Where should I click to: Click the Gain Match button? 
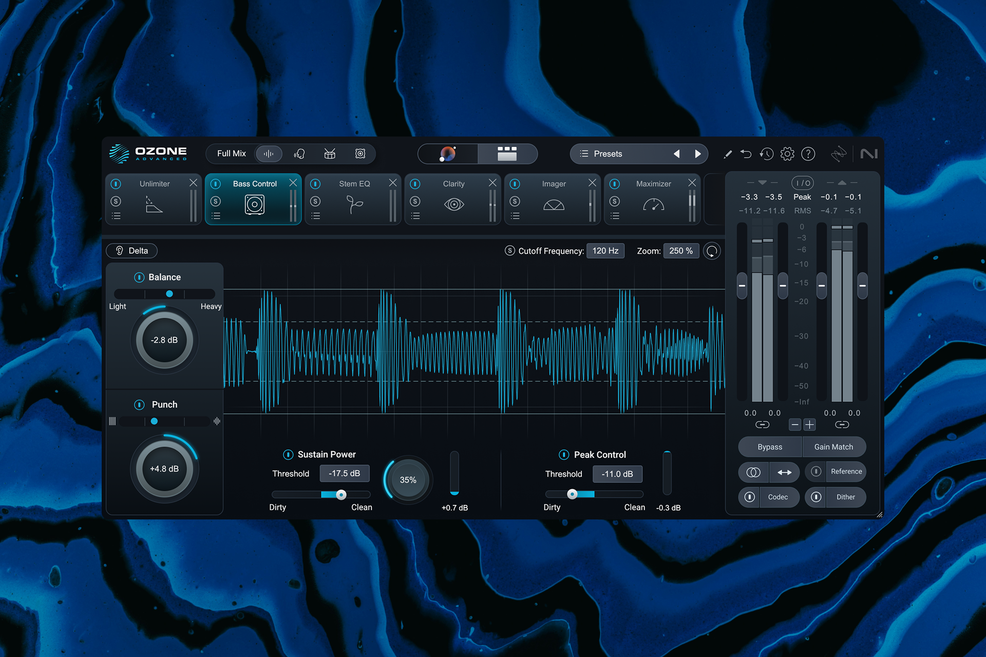point(833,447)
